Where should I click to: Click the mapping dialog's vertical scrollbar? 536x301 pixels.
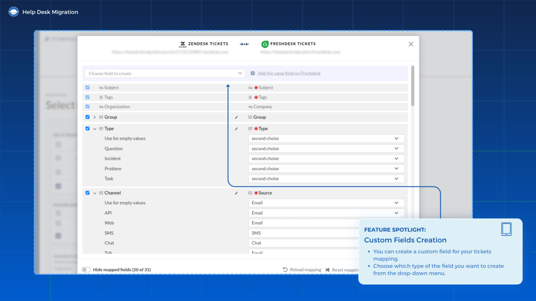coord(412,86)
